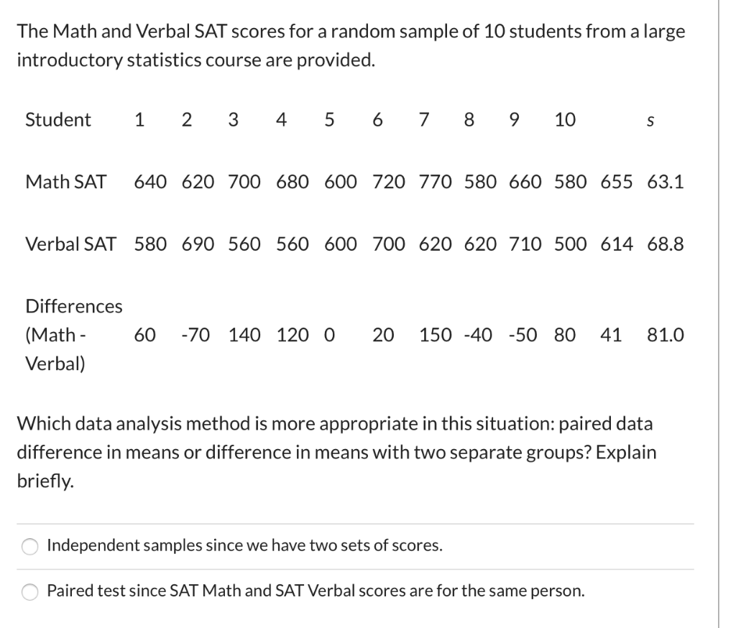Choose the "Paired test since SAT Math" answer option

(323, 593)
